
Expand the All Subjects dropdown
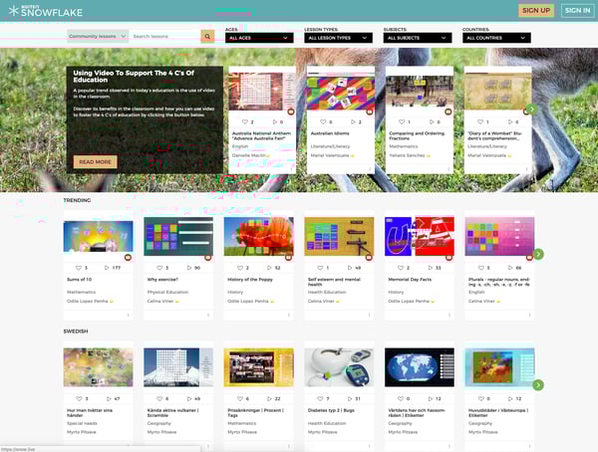[x=417, y=38]
